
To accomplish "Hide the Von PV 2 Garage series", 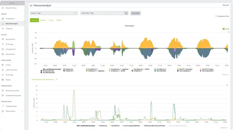I will (207, 69).
